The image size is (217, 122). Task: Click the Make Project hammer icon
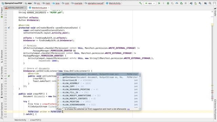tap(140, 3)
